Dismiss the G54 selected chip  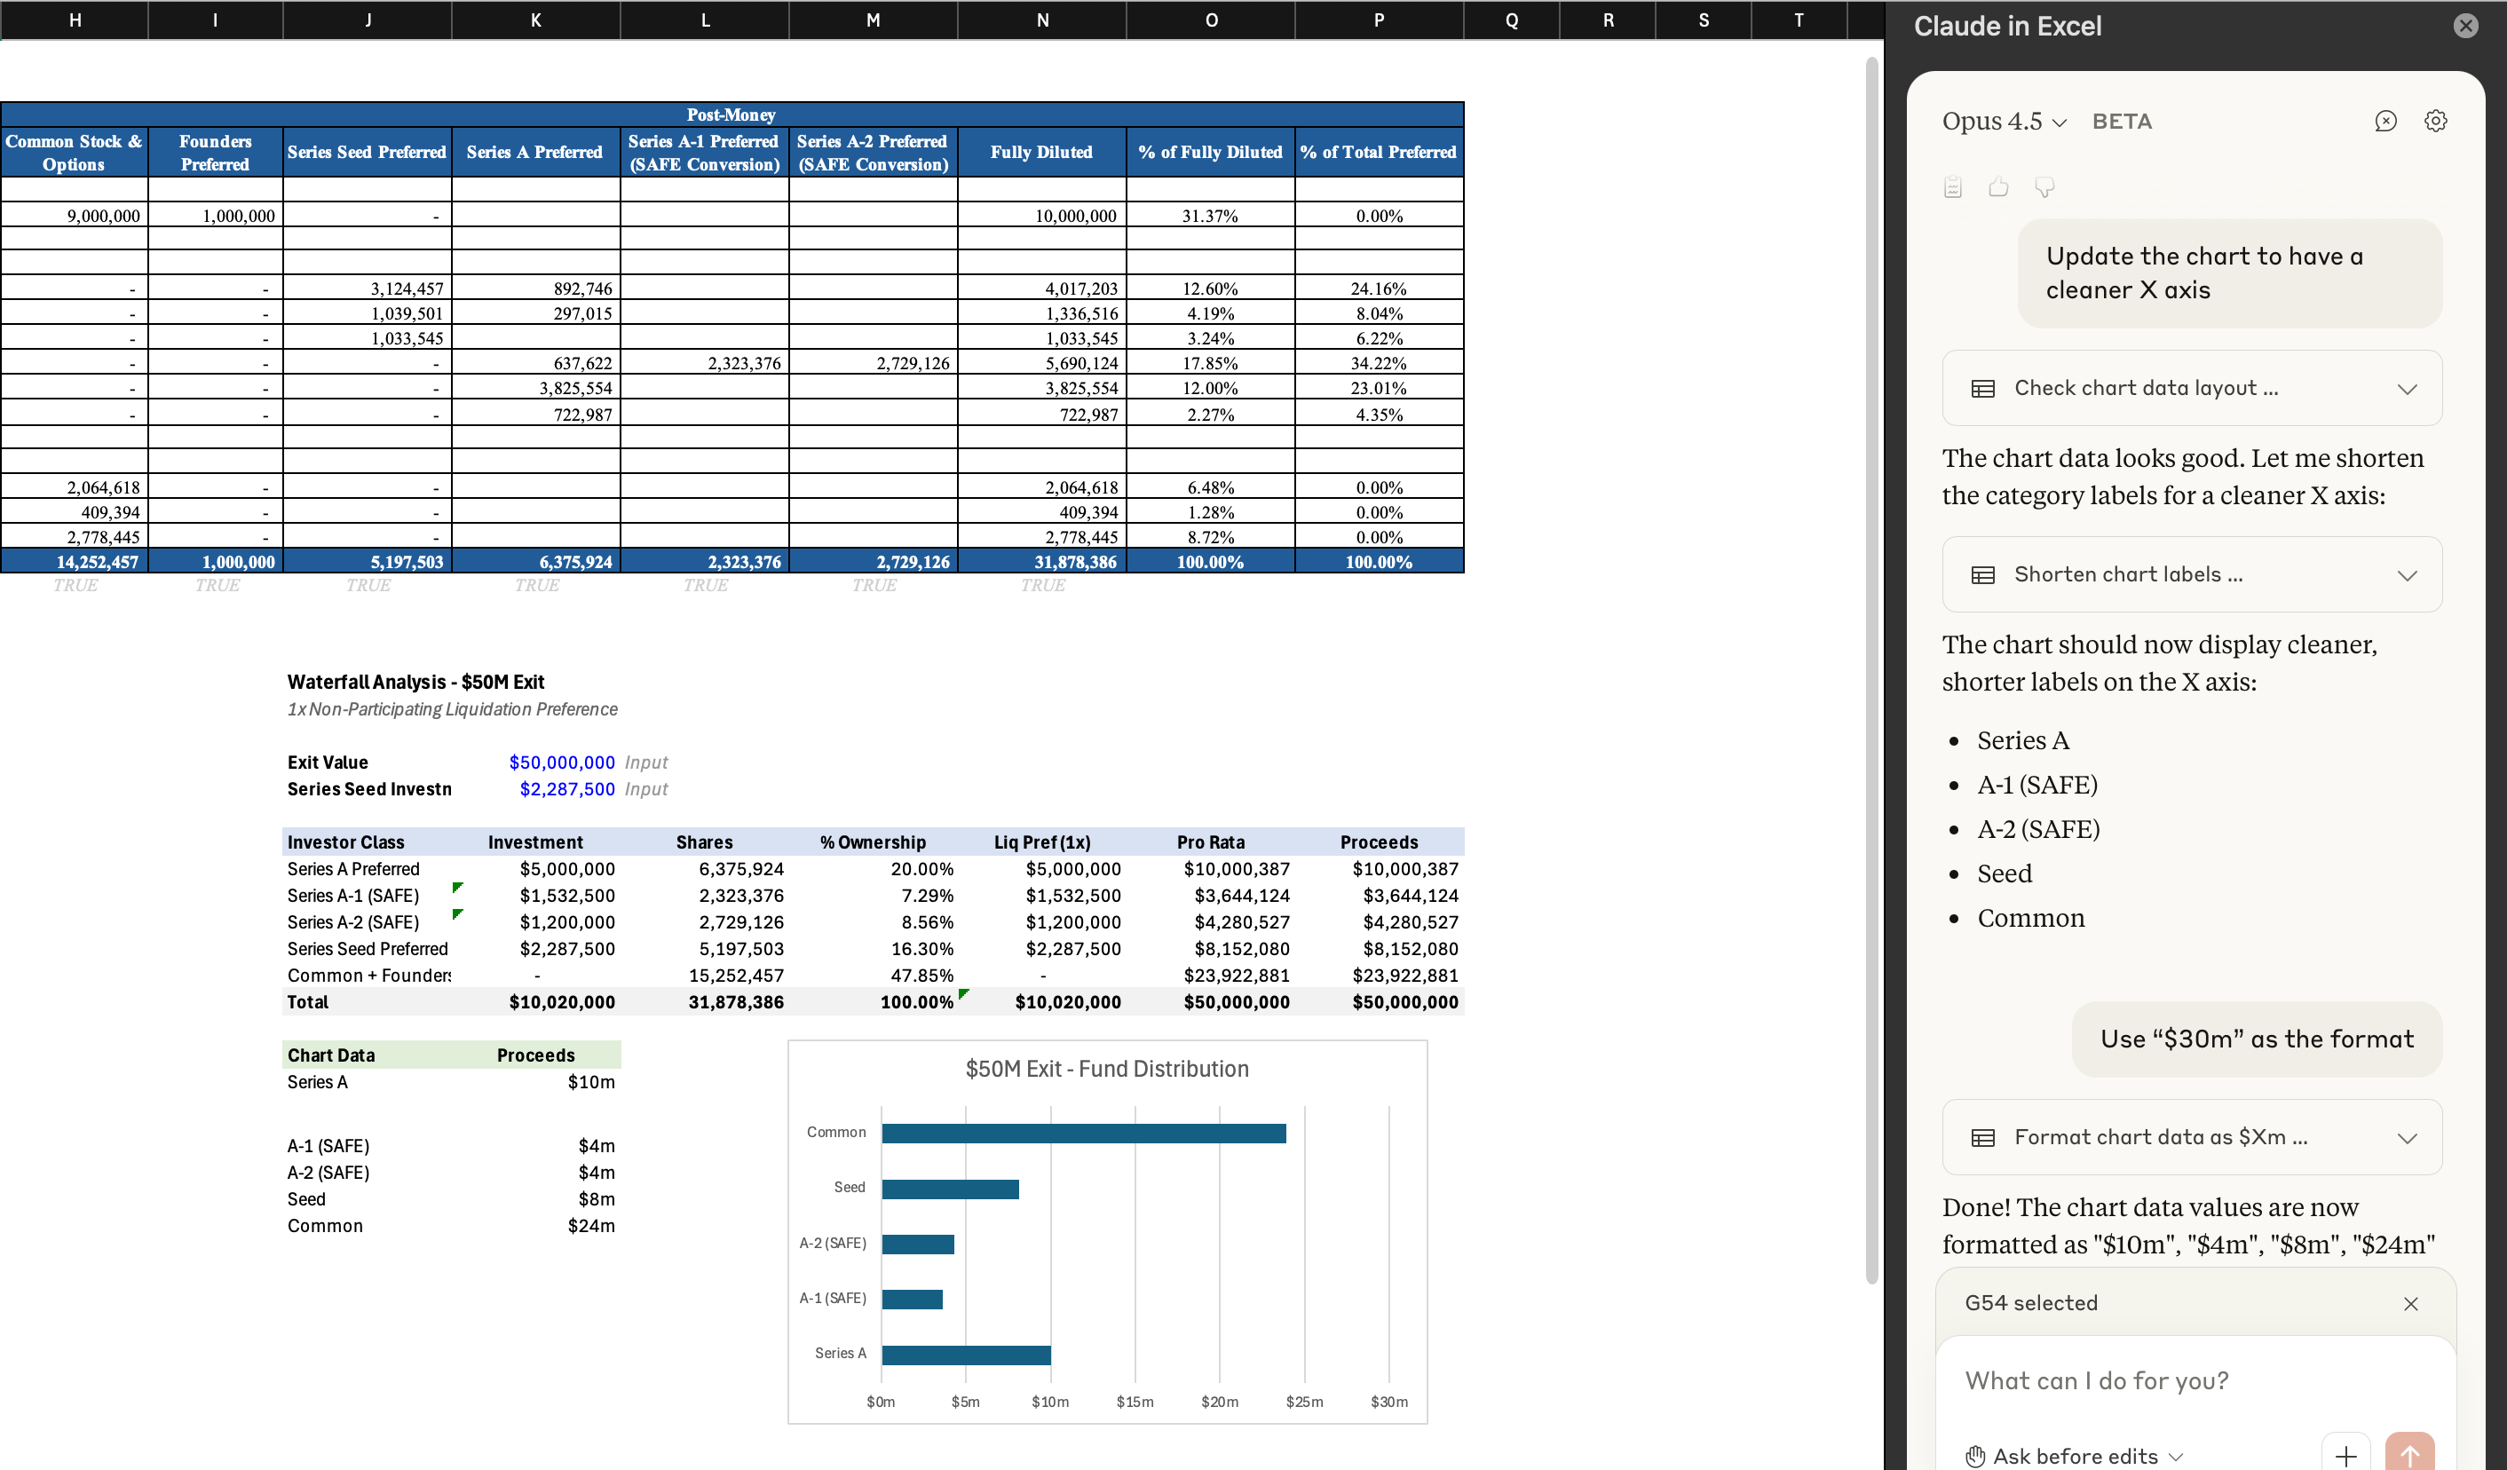[x=2409, y=1303]
